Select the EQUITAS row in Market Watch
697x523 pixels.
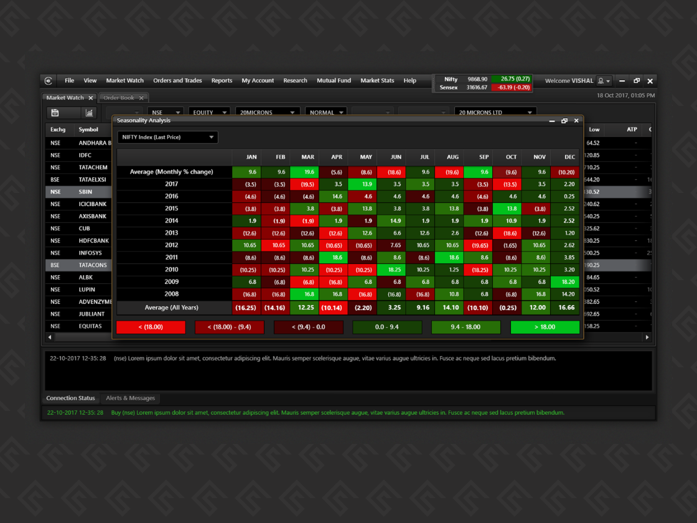[x=78, y=326]
